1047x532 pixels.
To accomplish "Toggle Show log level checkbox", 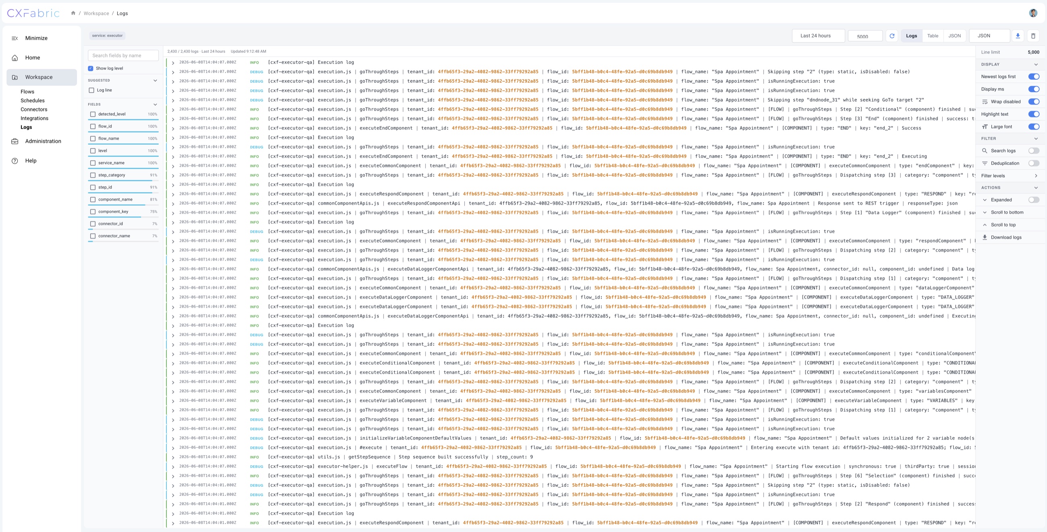I will (x=91, y=68).
